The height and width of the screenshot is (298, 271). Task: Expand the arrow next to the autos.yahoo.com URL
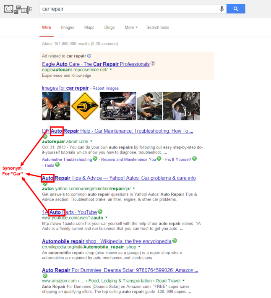click(x=134, y=188)
